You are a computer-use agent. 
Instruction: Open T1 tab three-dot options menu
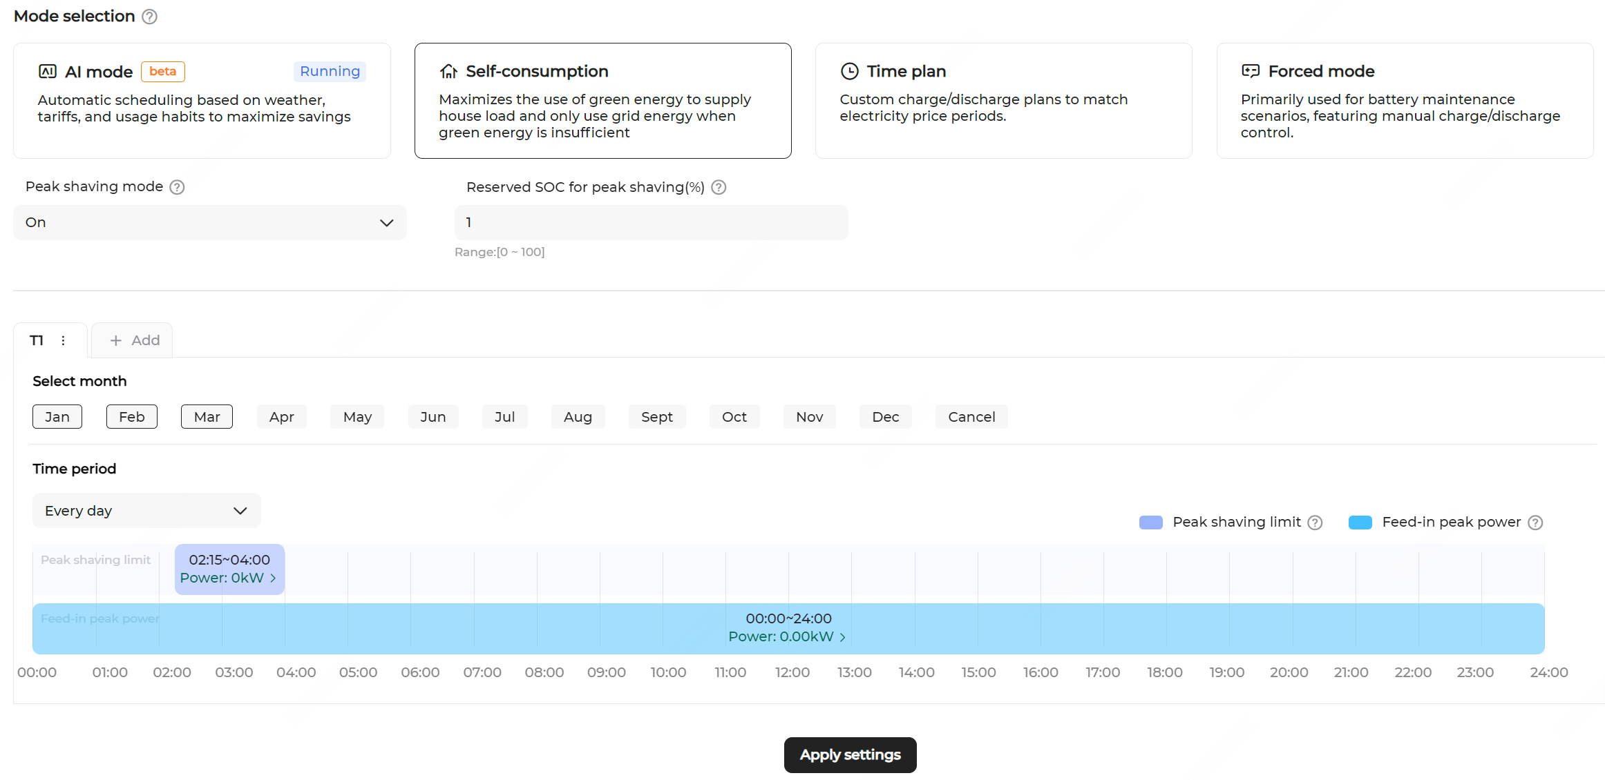pyautogui.click(x=63, y=340)
